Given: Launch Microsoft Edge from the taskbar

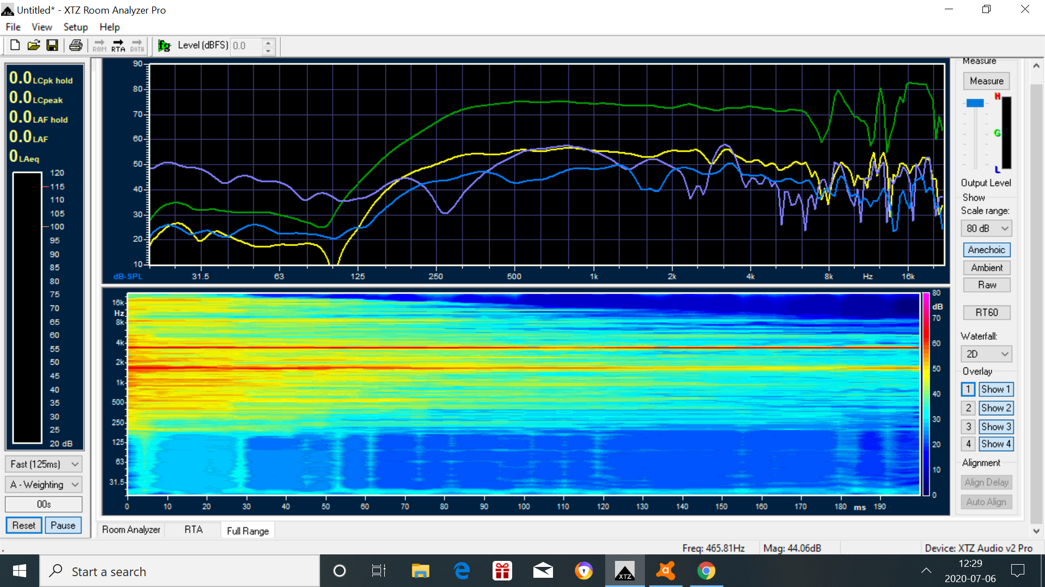Looking at the screenshot, I should click(462, 571).
